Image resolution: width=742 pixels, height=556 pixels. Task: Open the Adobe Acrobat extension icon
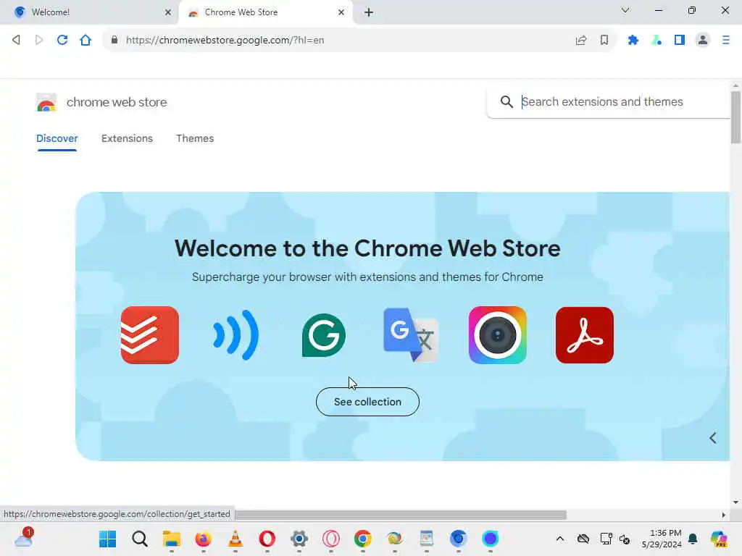pos(585,335)
